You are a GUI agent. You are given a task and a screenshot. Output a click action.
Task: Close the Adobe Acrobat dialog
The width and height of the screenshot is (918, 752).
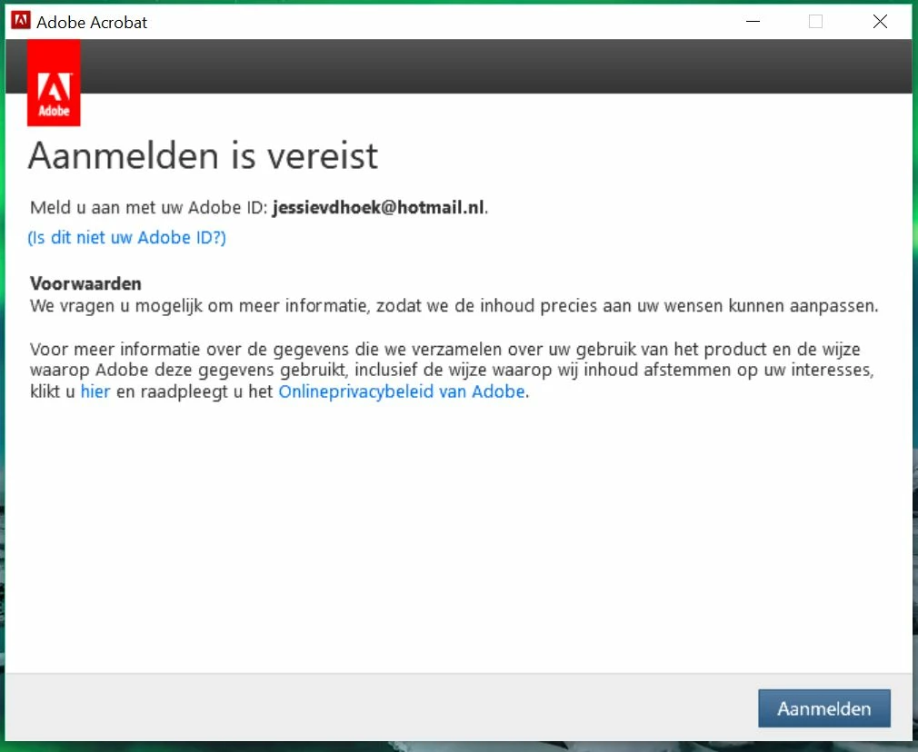(879, 22)
